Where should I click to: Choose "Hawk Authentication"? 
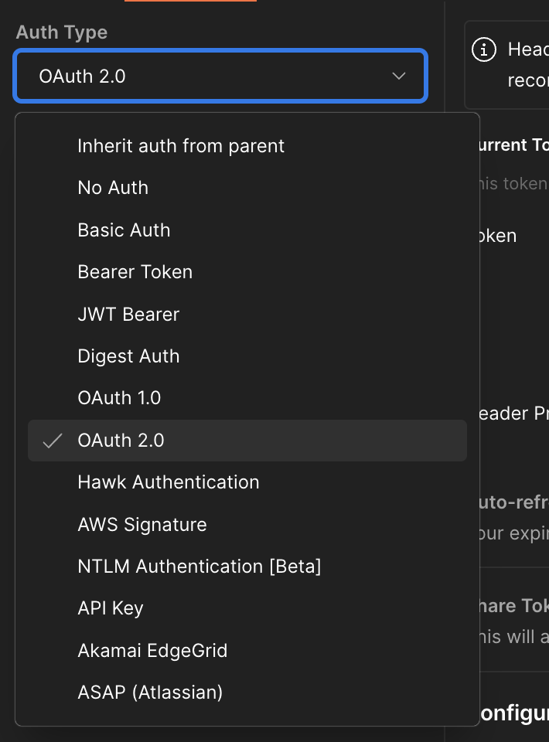tap(169, 482)
